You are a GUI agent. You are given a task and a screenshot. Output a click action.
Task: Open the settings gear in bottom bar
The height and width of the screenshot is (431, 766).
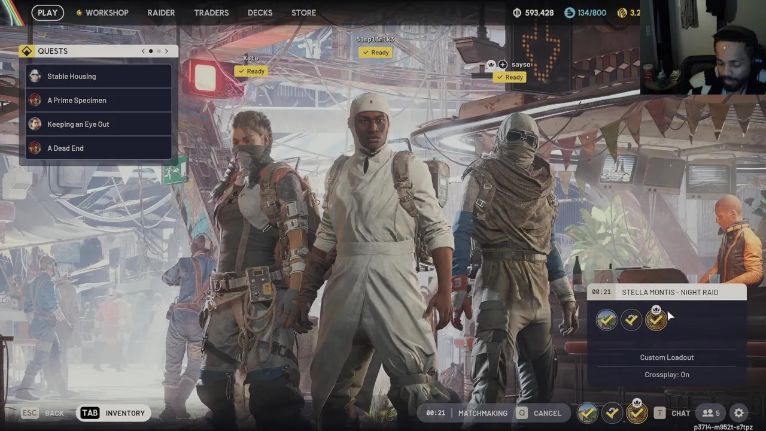739,413
